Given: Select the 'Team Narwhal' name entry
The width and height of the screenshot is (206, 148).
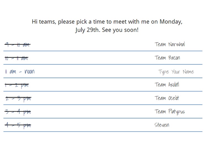Looking at the screenshot, I should (170, 44).
